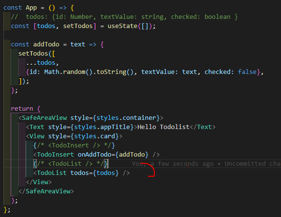Place cursor on setTodos in destructuring
The image size is (281, 217).
(x=78, y=26)
